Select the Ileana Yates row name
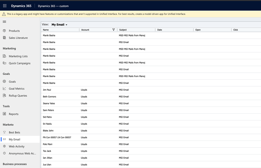The image size is (261, 168). 49,104
